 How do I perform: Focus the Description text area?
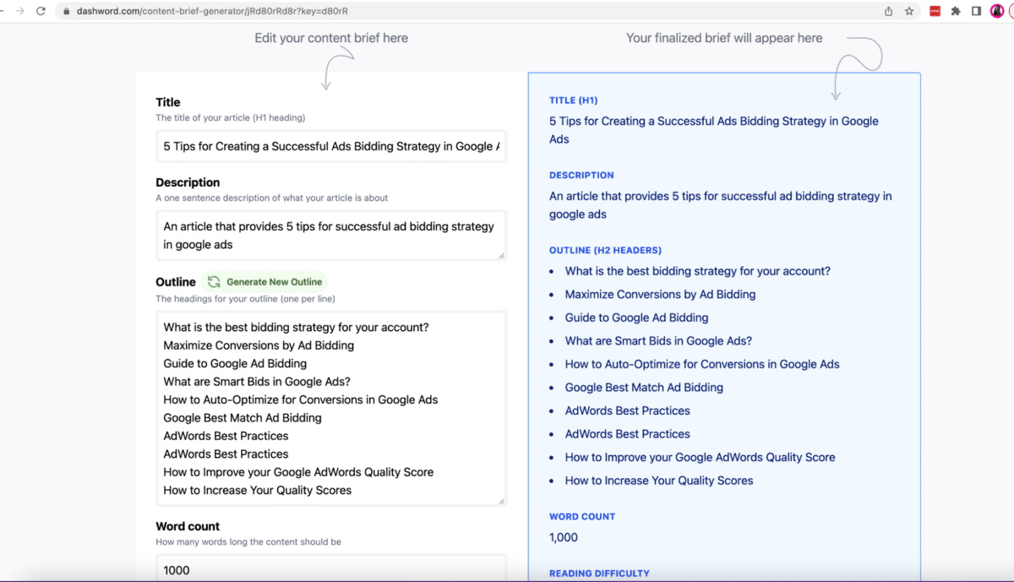click(x=331, y=236)
